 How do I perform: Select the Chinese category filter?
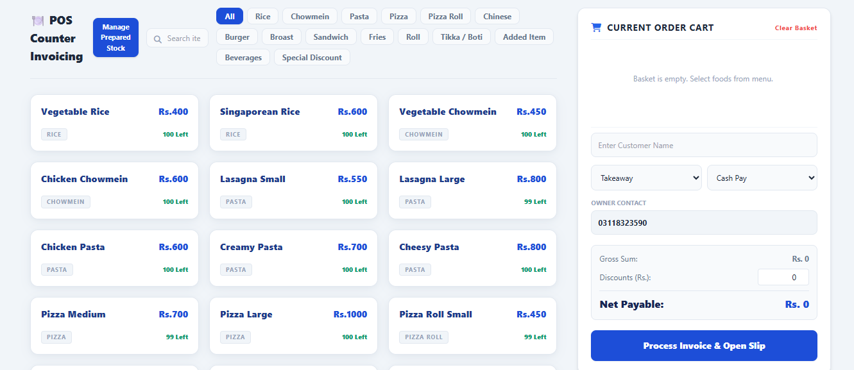(x=497, y=16)
